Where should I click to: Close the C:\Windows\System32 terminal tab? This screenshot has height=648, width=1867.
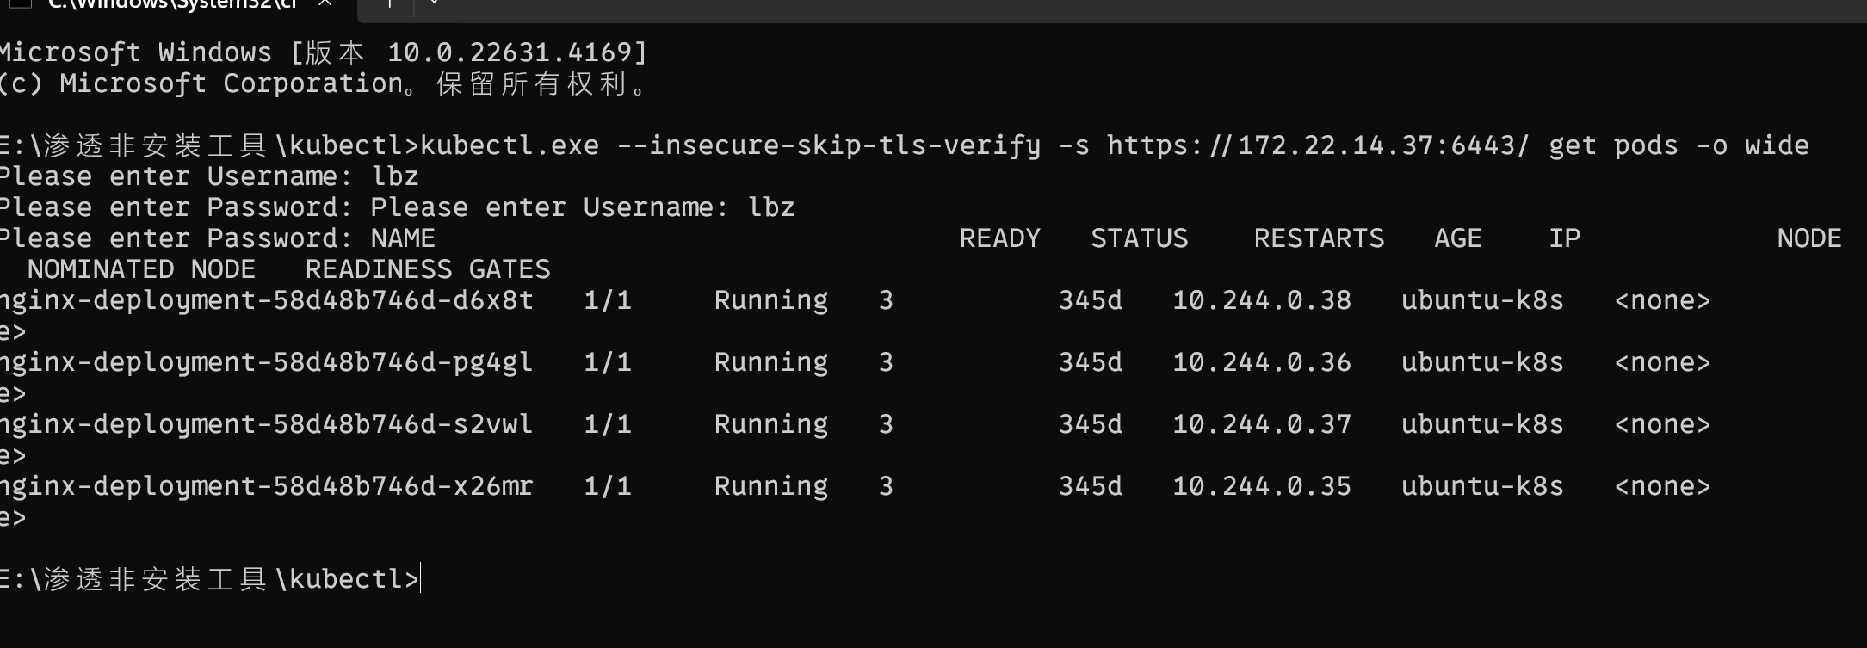325,3
